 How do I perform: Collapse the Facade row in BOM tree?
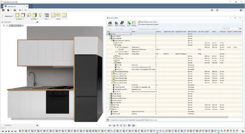click(x=114, y=45)
